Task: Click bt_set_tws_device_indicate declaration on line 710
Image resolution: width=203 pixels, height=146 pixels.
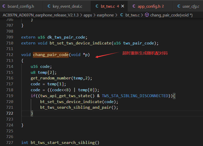Action: click(x=80, y=43)
